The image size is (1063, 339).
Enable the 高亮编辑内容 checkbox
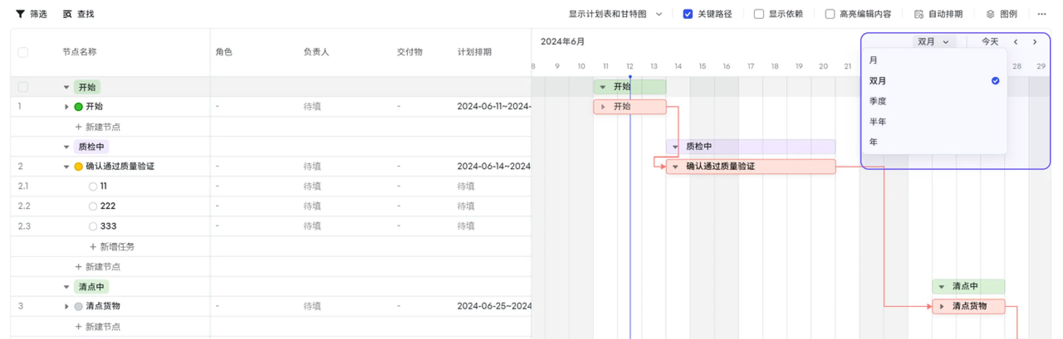coord(830,14)
